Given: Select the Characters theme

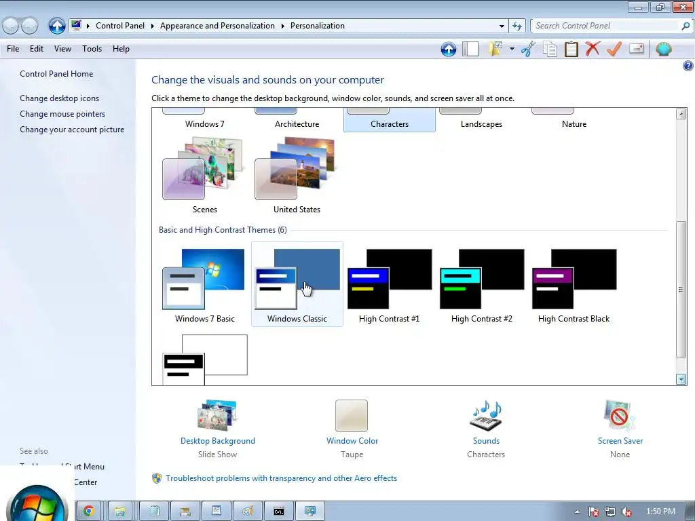Looking at the screenshot, I should [390, 120].
